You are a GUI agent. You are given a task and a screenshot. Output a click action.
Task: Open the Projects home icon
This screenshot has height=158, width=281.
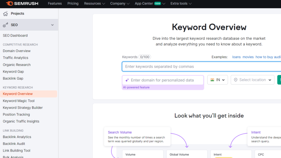tap(5, 14)
